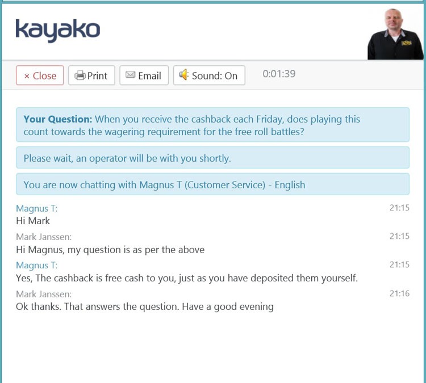Click the Kayako logo
426x383 pixels.
(58, 31)
